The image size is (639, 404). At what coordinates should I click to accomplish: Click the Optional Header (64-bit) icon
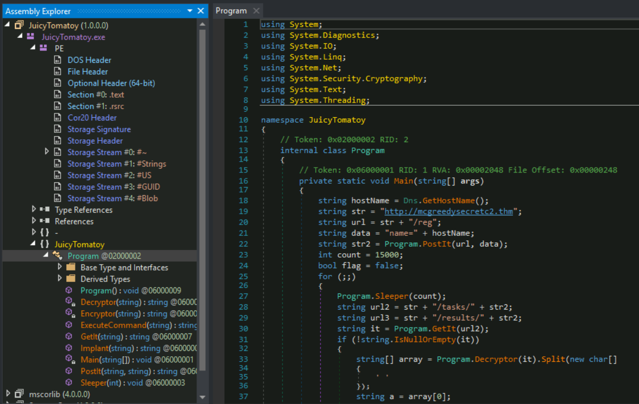(58, 83)
